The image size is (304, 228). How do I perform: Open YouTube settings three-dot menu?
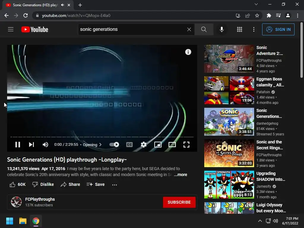[x=254, y=29]
